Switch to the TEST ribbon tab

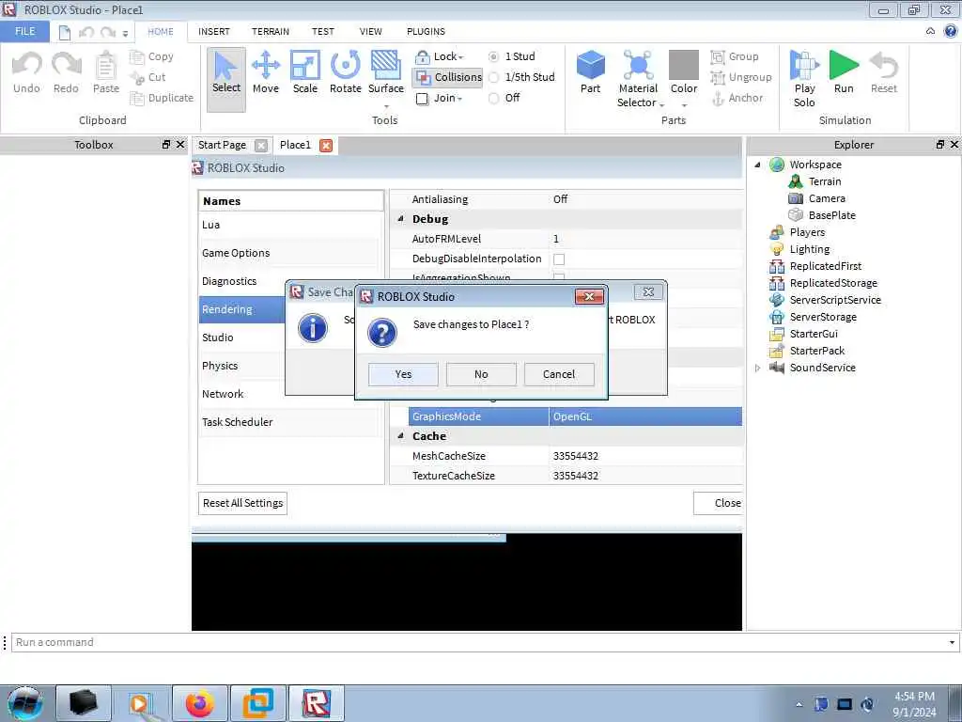click(x=323, y=31)
